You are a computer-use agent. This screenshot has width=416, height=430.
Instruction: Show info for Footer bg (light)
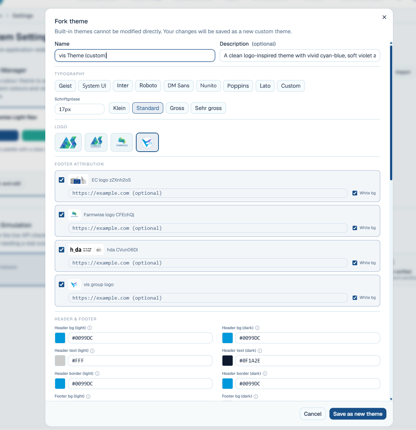[88, 396]
